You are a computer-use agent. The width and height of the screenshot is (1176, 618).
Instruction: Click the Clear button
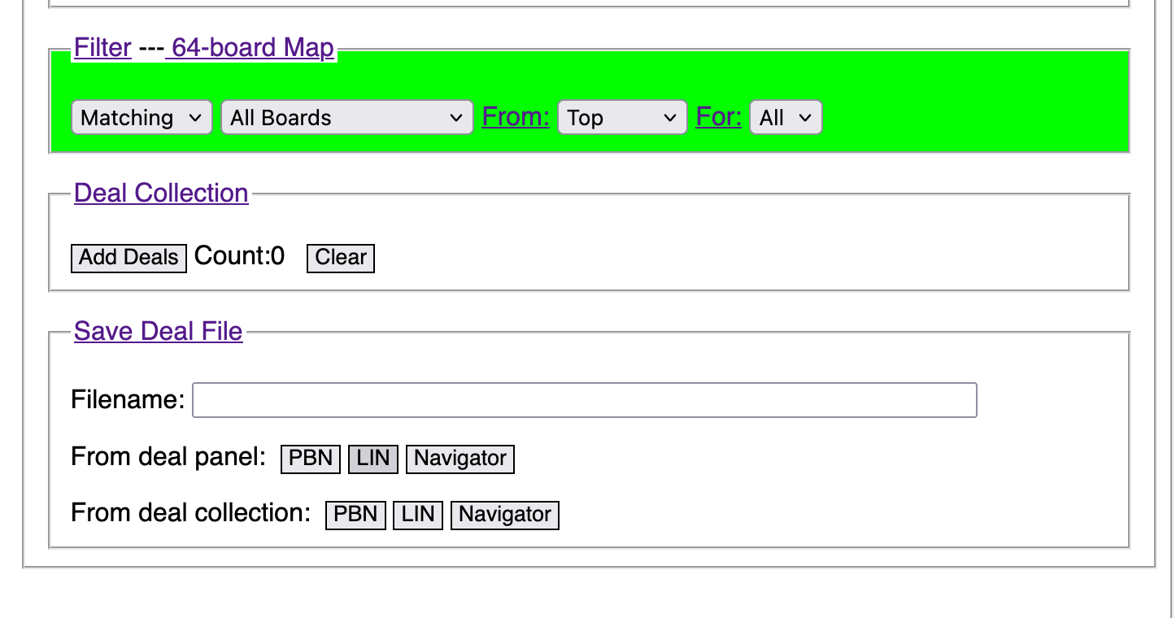pyautogui.click(x=341, y=258)
